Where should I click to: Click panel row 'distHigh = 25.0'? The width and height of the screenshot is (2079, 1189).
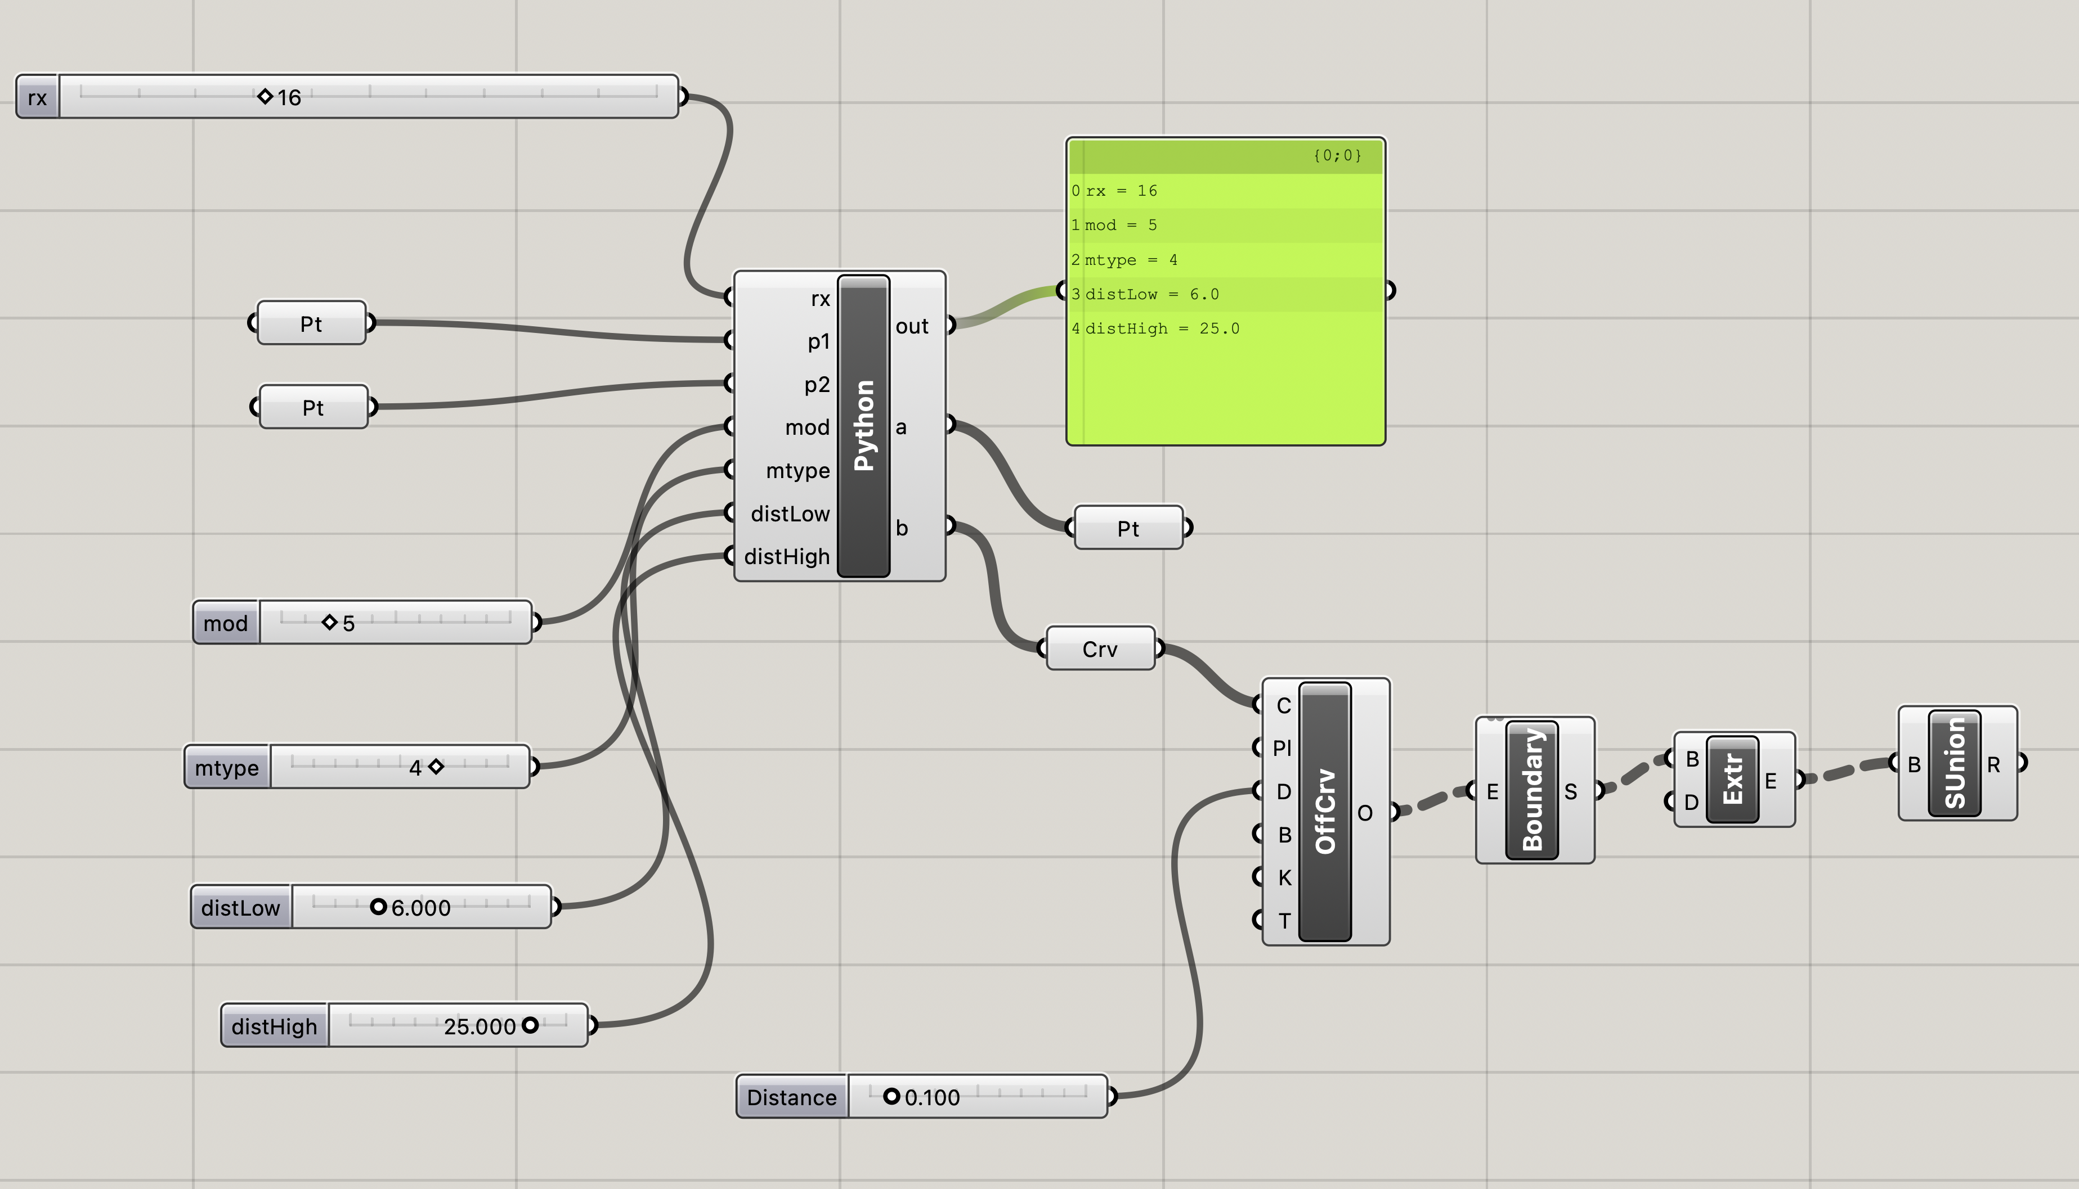coord(1225,328)
